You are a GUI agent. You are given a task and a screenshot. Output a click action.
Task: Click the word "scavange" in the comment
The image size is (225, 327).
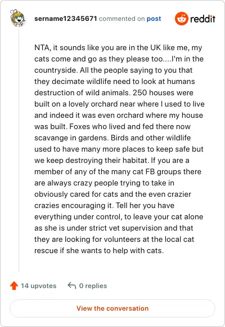(x=49, y=138)
